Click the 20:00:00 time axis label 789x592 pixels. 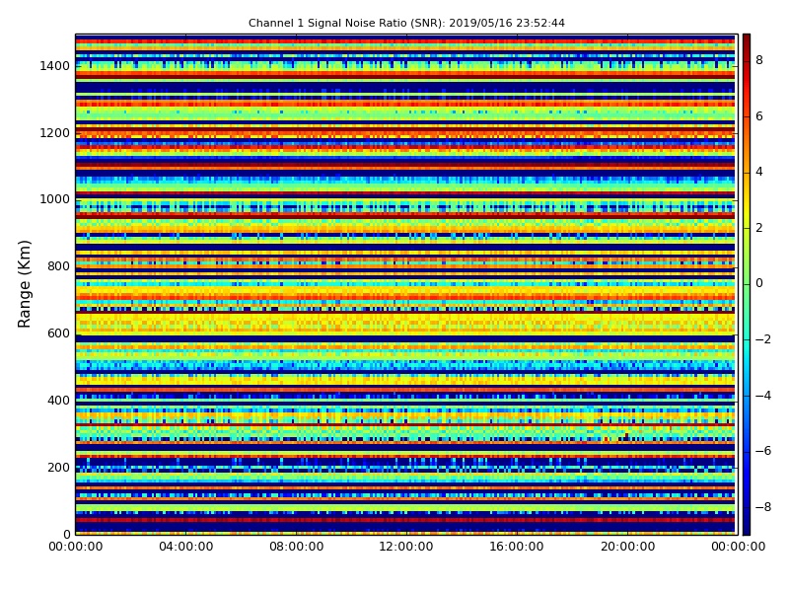[x=627, y=547]
